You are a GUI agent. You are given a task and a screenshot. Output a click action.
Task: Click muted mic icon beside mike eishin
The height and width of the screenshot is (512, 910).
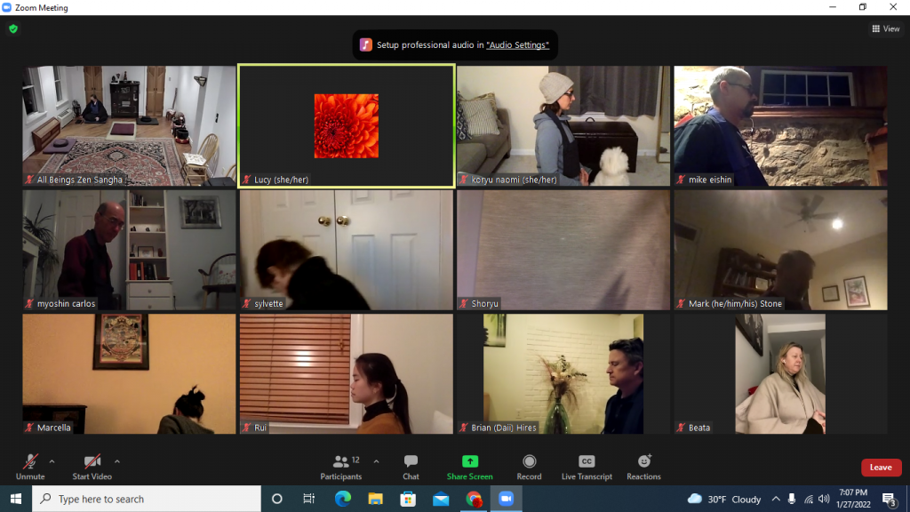(x=682, y=180)
